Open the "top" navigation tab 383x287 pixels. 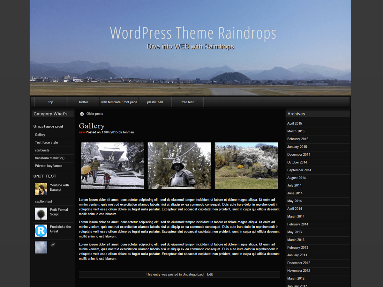50,102
